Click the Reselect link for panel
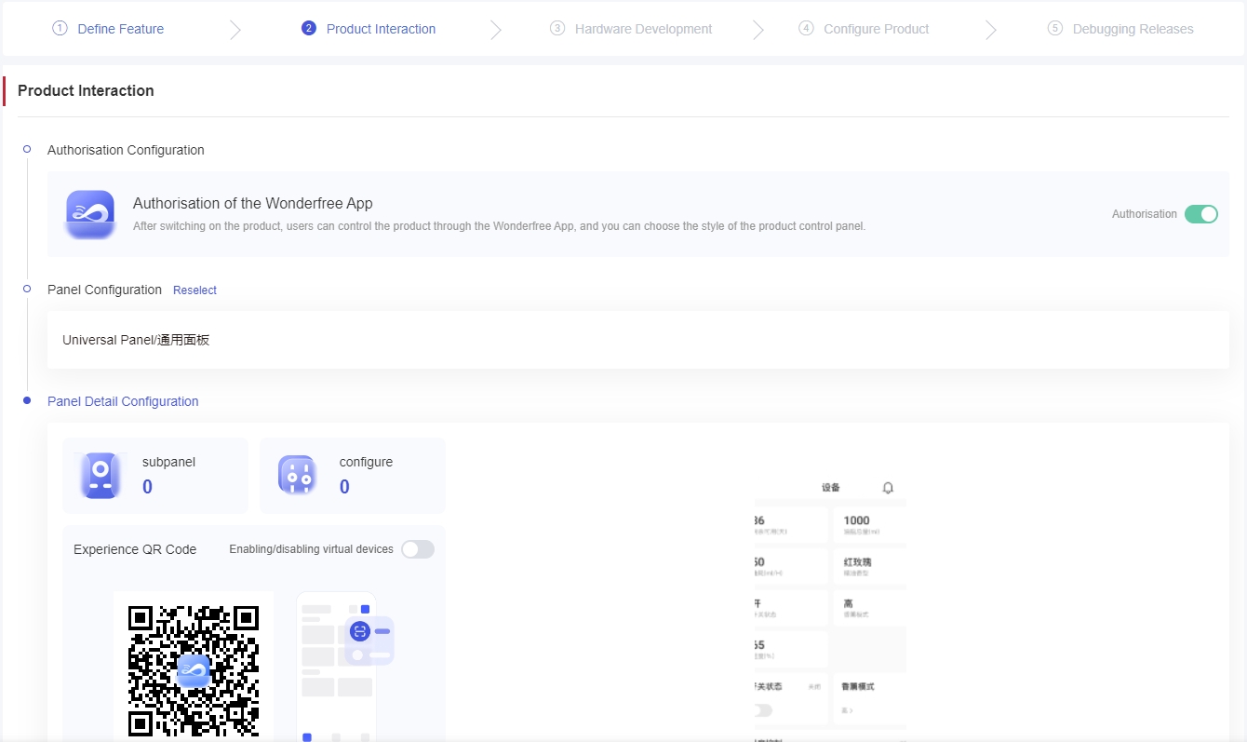 (194, 290)
